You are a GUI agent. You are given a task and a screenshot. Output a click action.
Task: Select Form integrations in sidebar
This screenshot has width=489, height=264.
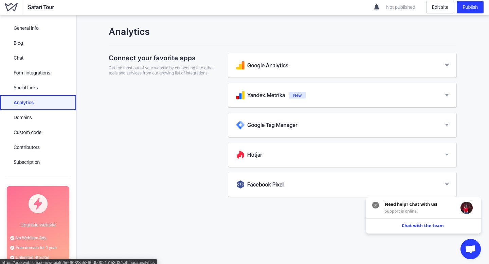(32, 73)
